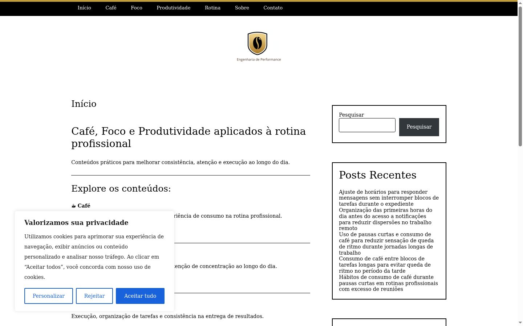Click the Posts Recentes heading
This screenshot has height=326, width=523.
pyautogui.click(x=378, y=175)
